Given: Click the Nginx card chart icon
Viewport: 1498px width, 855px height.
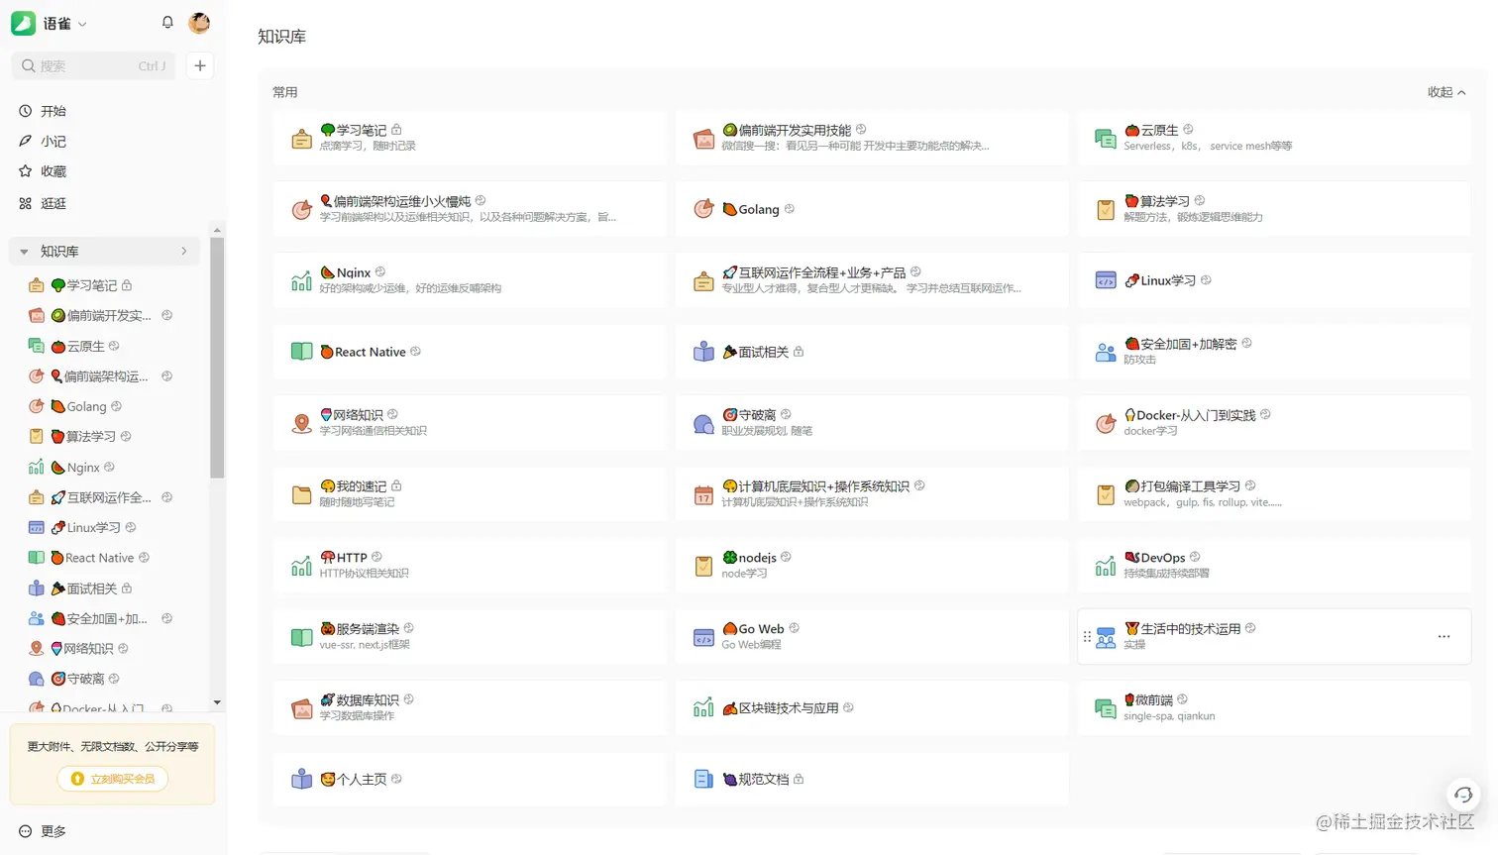Looking at the screenshot, I should pos(302,280).
